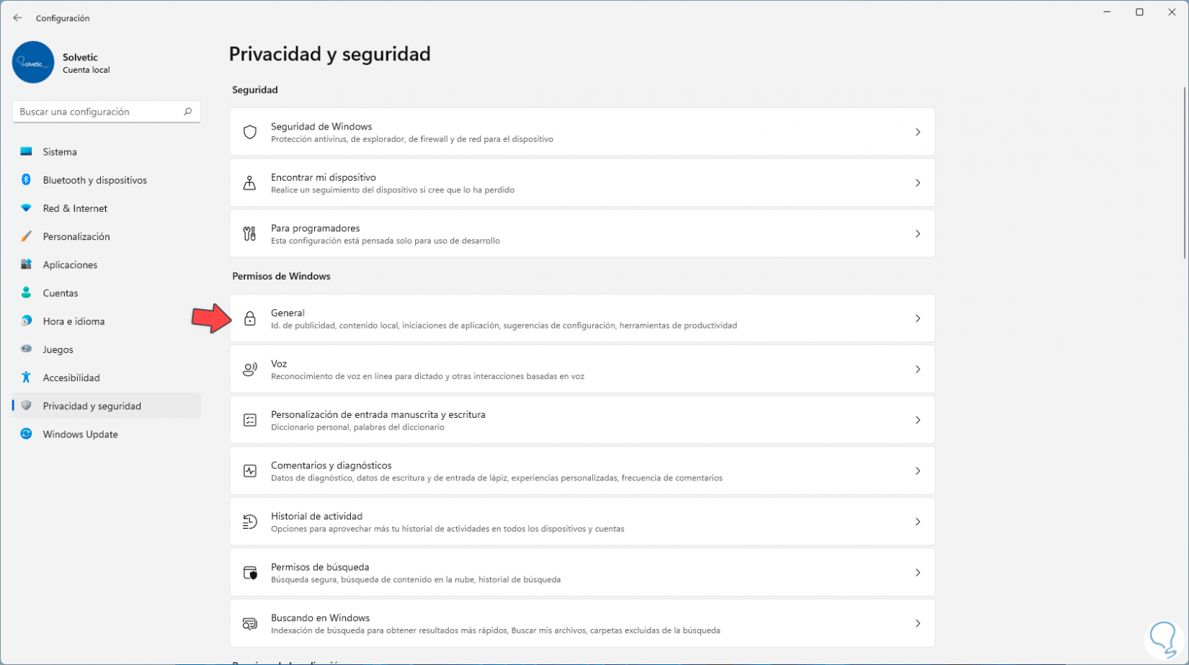Click the Para programadores tools icon

click(x=250, y=233)
